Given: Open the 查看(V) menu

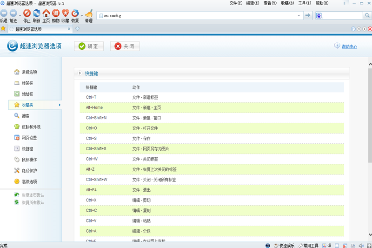Looking at the screenshot, I should click(x=270, y=3).
